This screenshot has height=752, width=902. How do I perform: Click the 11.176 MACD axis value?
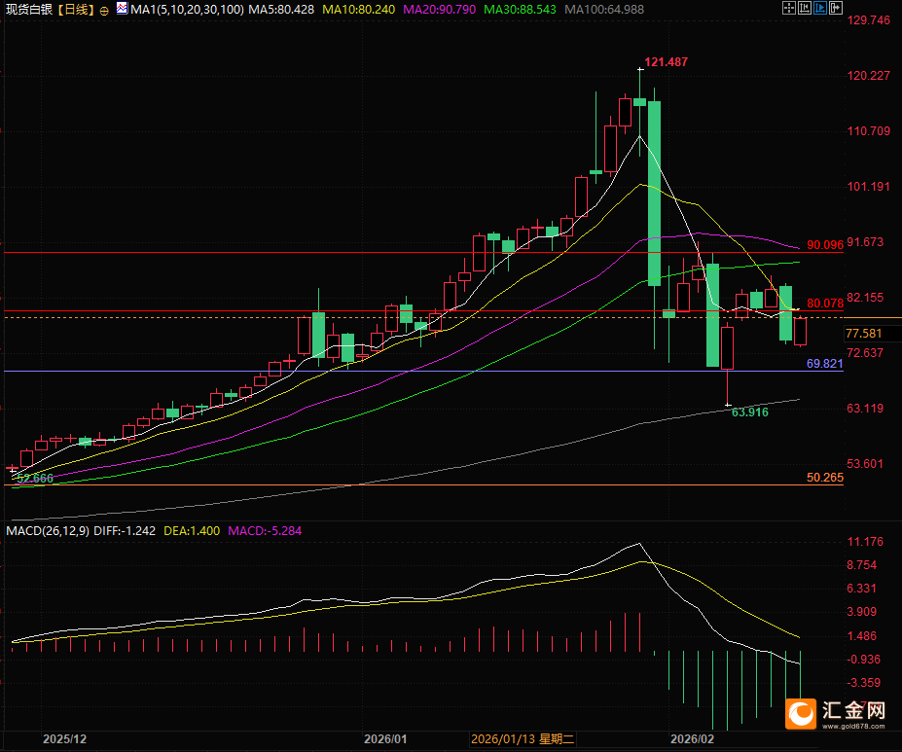pyautogui.click(x=865, y=542)
